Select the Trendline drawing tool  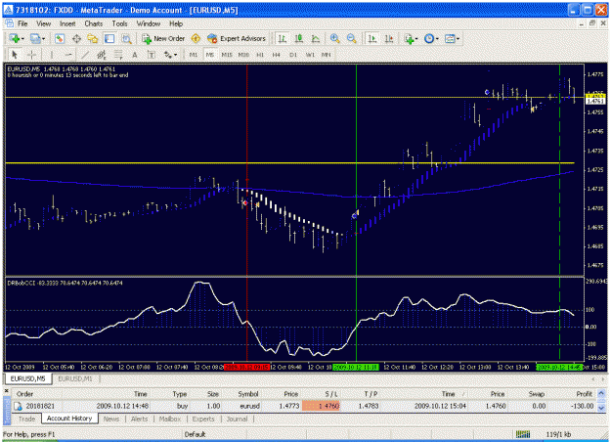84,55
